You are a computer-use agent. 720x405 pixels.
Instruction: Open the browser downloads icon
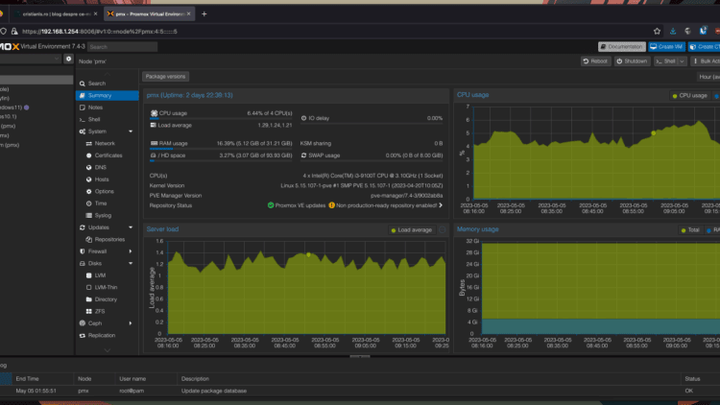pos(673,32)
